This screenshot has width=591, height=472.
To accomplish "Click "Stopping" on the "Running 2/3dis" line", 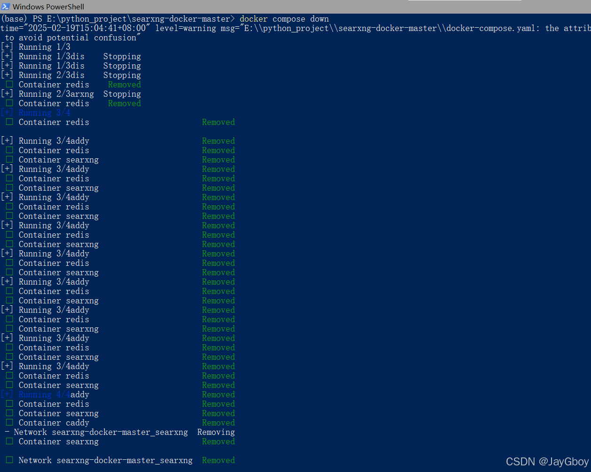I will pyautogui.click(x=122, y=75).
